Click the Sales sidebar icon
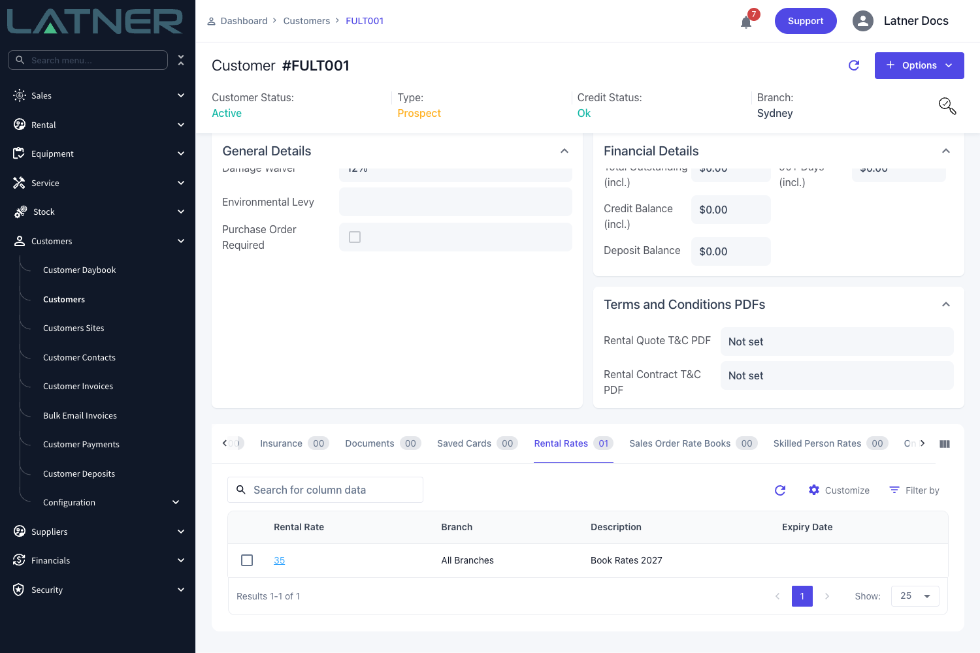The image size is (980, 653). tap(20, 95)
